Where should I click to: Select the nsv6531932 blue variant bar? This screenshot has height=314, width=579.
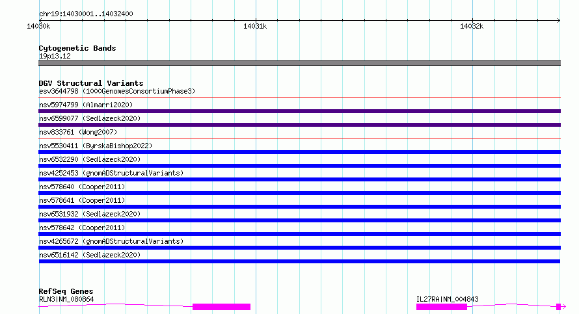click(299, 220)
